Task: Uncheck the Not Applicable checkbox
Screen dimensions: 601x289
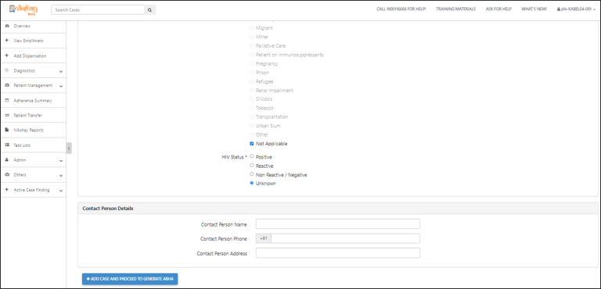Action: click(x=251, y=144)
